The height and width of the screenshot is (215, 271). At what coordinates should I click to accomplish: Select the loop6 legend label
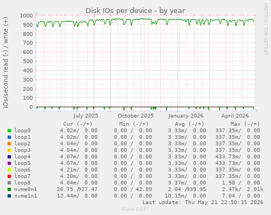point(22,170)
